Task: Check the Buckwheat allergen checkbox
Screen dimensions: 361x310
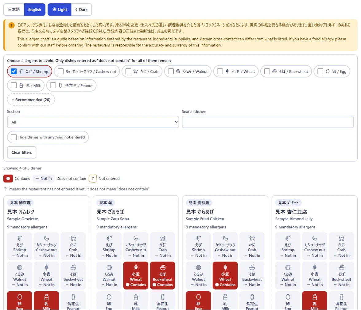Action: coord(267,71)
